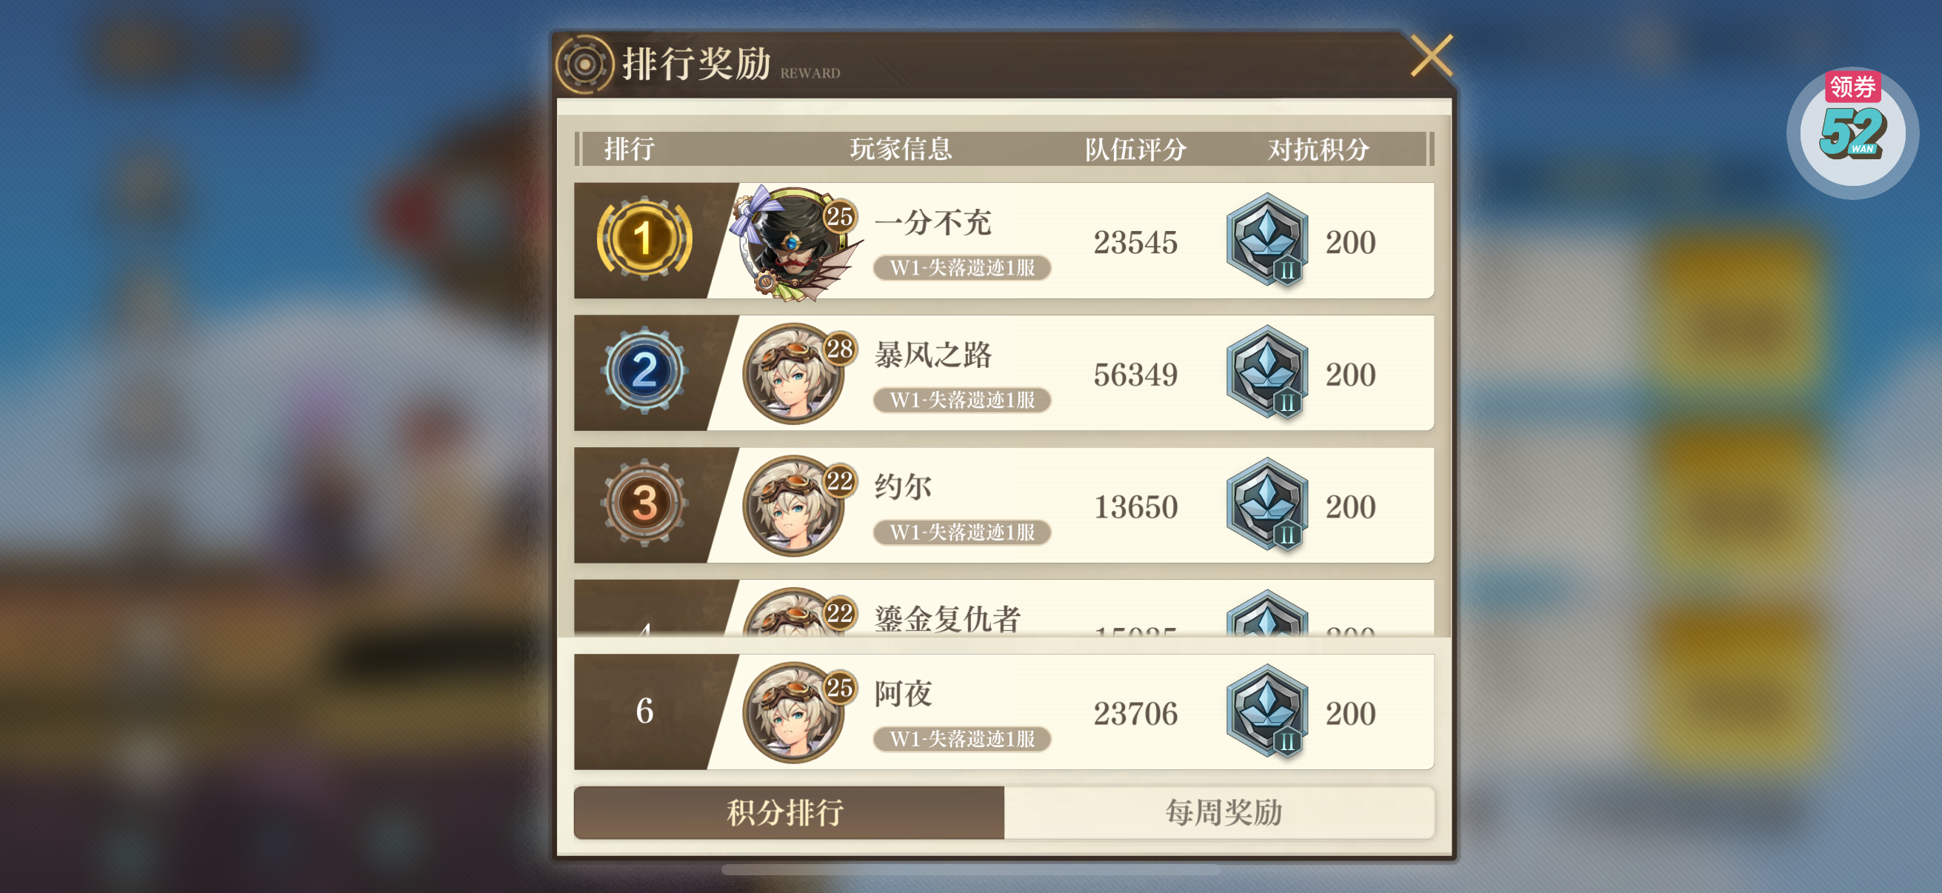
Task: Click the reward badge for 阿夜
Action: [x=1267, y=712]
